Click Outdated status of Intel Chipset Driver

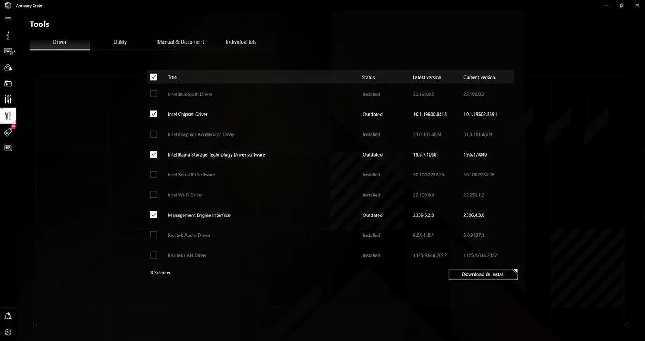pyautogui.click(x=372, y=114)
